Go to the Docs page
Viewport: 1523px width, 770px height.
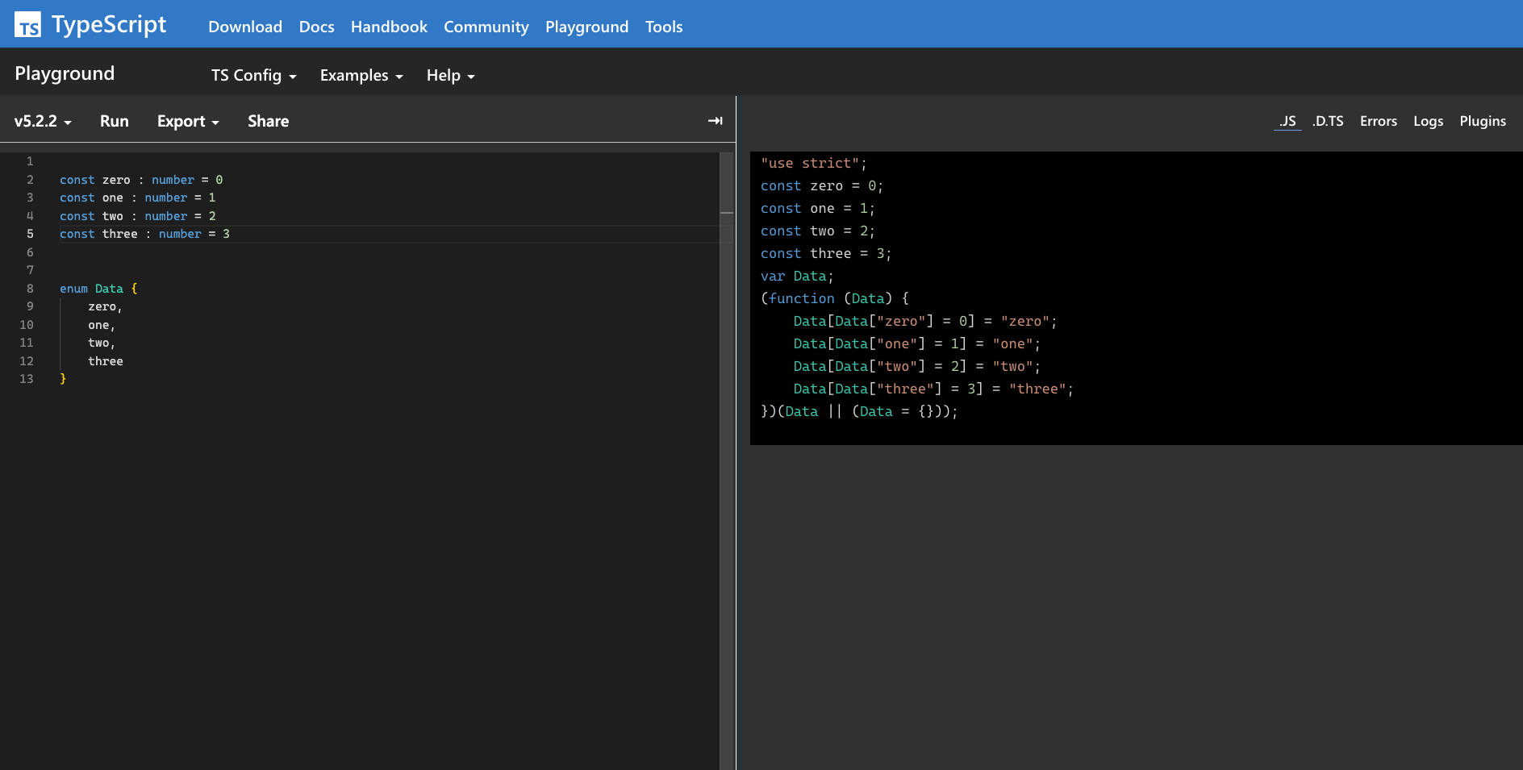click(x=316, y=27)
